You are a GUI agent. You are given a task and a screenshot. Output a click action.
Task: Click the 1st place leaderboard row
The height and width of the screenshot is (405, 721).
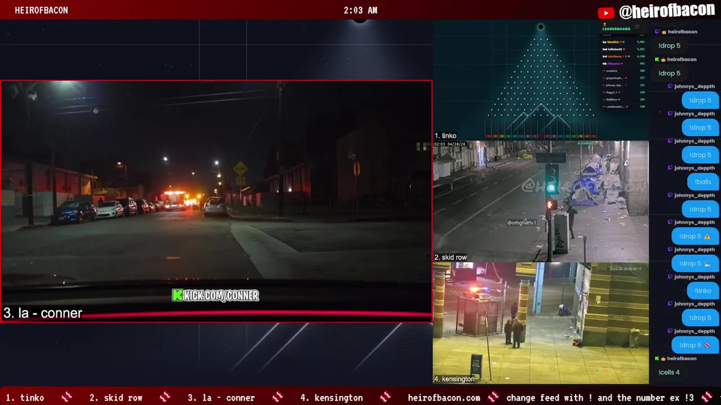tap(624, 42)
